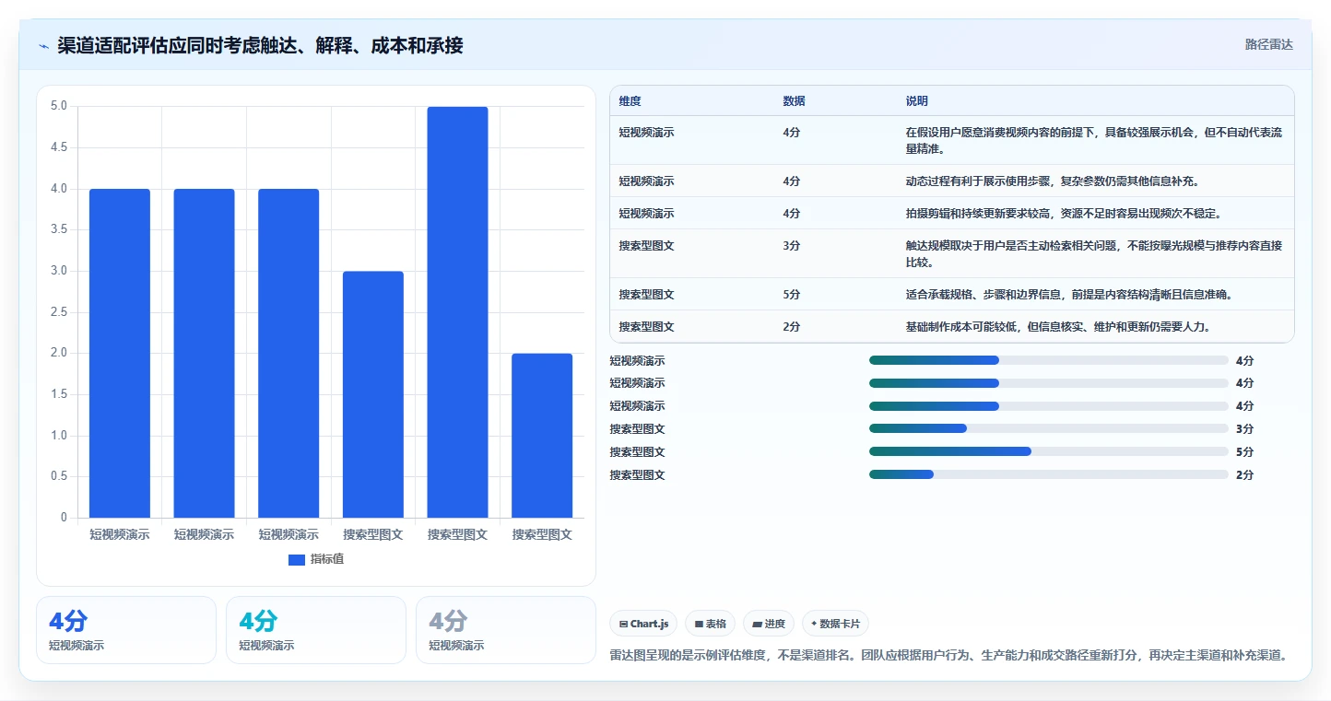The height and width of the screenshot is (701, 1331).
Task: Click the gray 4分 stat card
Action: [x=506, y=630]
